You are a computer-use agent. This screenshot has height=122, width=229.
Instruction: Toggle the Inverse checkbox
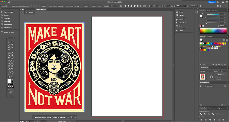point(216,79)
